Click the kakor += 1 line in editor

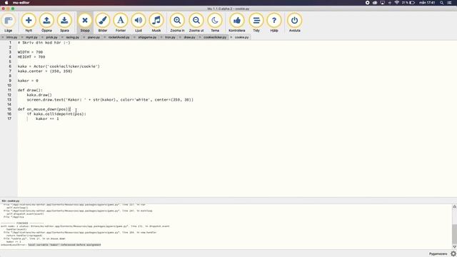coord(47,119)
